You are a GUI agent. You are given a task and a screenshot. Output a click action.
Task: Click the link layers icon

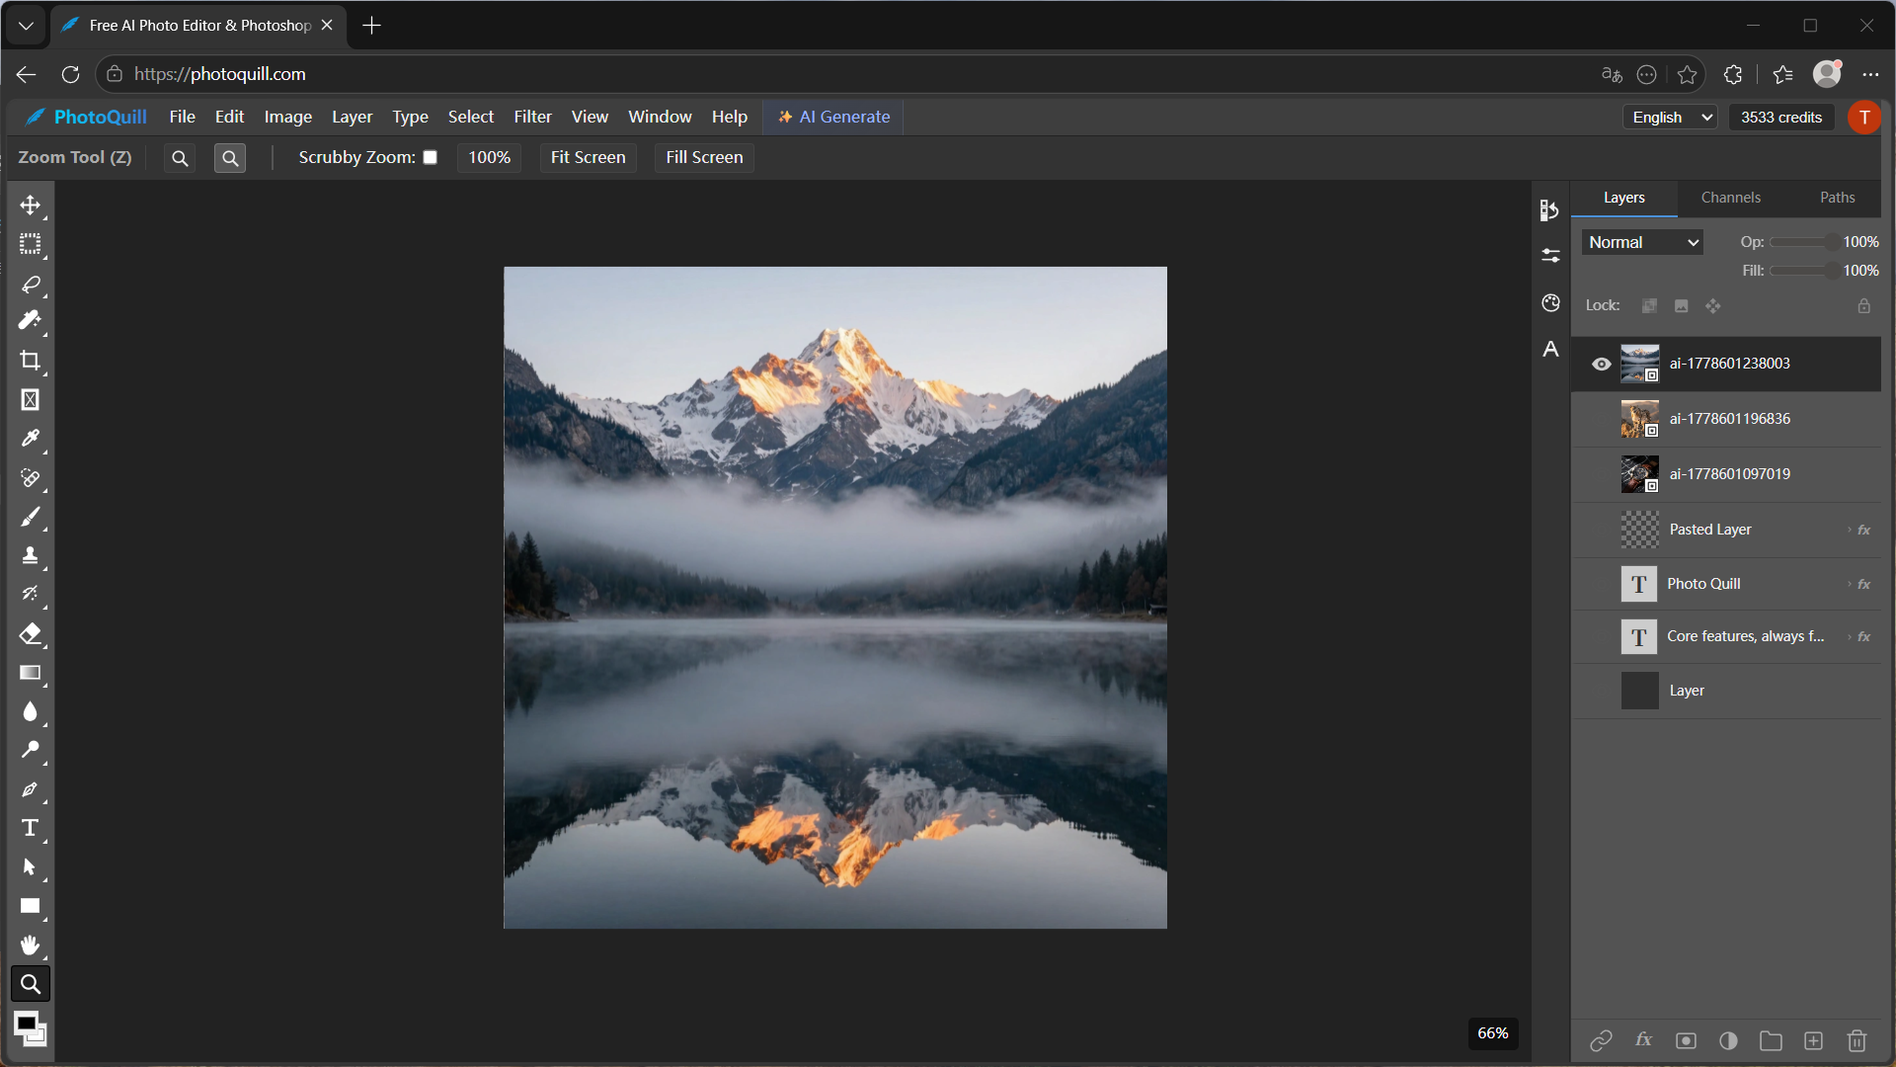tap(1601, 1040)
